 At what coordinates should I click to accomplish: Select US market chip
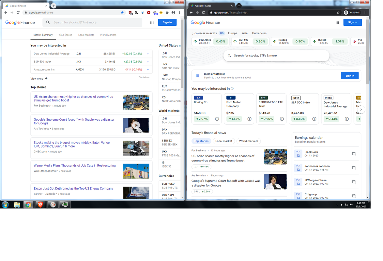pyautogui.click(x=222, y=33)
